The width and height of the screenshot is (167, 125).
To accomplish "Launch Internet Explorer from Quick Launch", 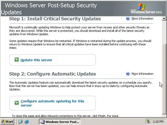I will click(x=26, y=122).
